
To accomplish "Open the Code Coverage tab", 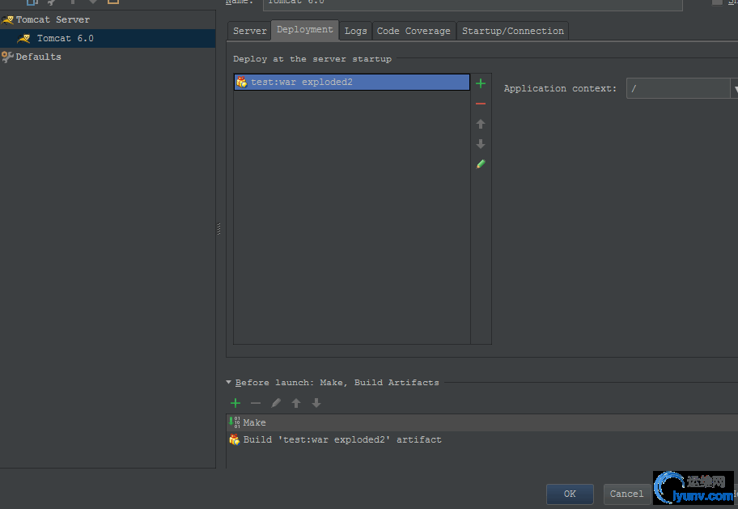I will (x=414, y=31).
